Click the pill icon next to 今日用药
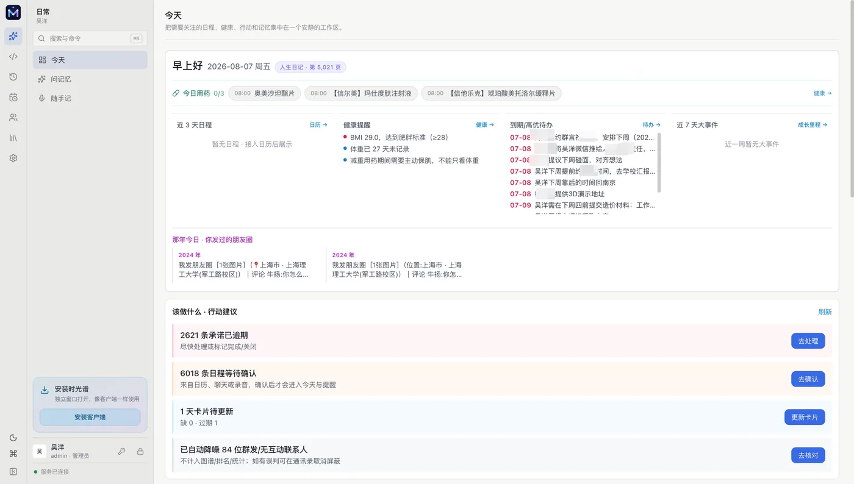Image resolution: width=854 pixels, height=484 pixels. point(176,94)
